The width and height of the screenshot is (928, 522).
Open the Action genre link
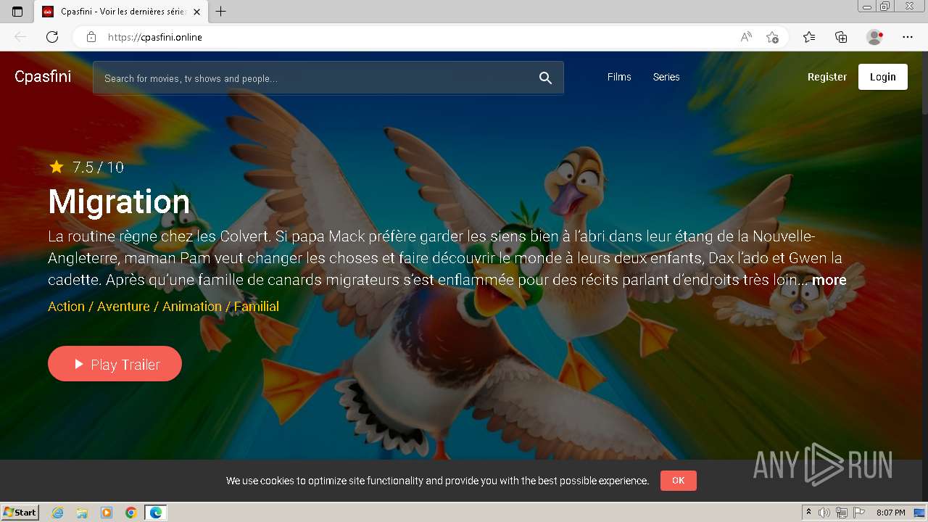(x=66, y=307)
